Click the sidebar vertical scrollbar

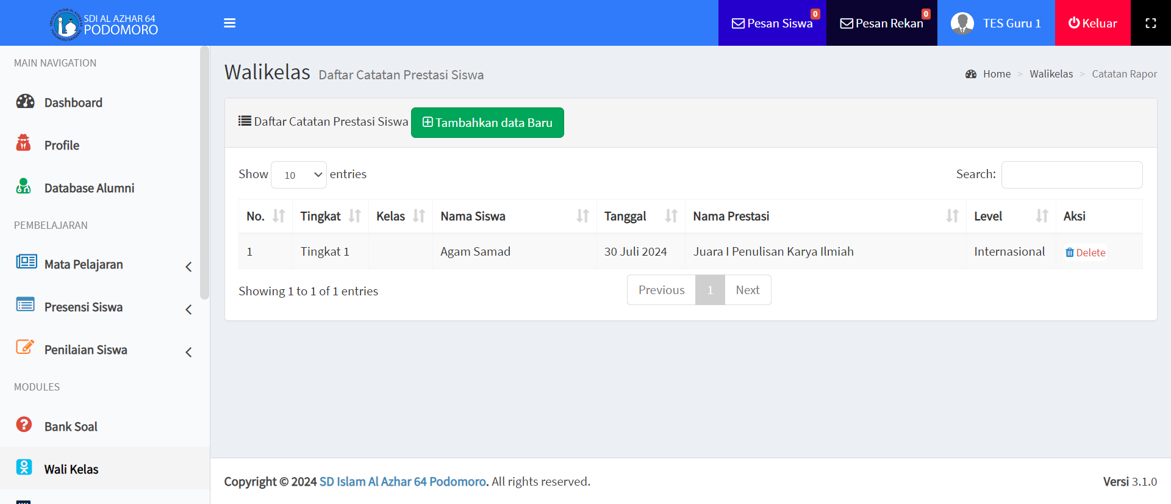[204, 171]
